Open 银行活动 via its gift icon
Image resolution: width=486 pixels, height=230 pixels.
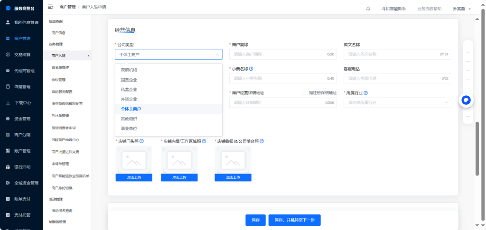(x=8, y=167)
